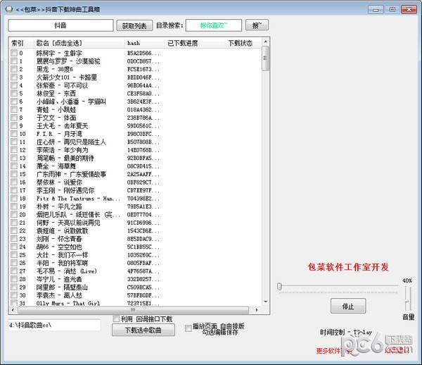Select song 展展与罗罗 - 沙漠骆驼
The height and width of the screenshot is (365, 422).
point(68,61)
